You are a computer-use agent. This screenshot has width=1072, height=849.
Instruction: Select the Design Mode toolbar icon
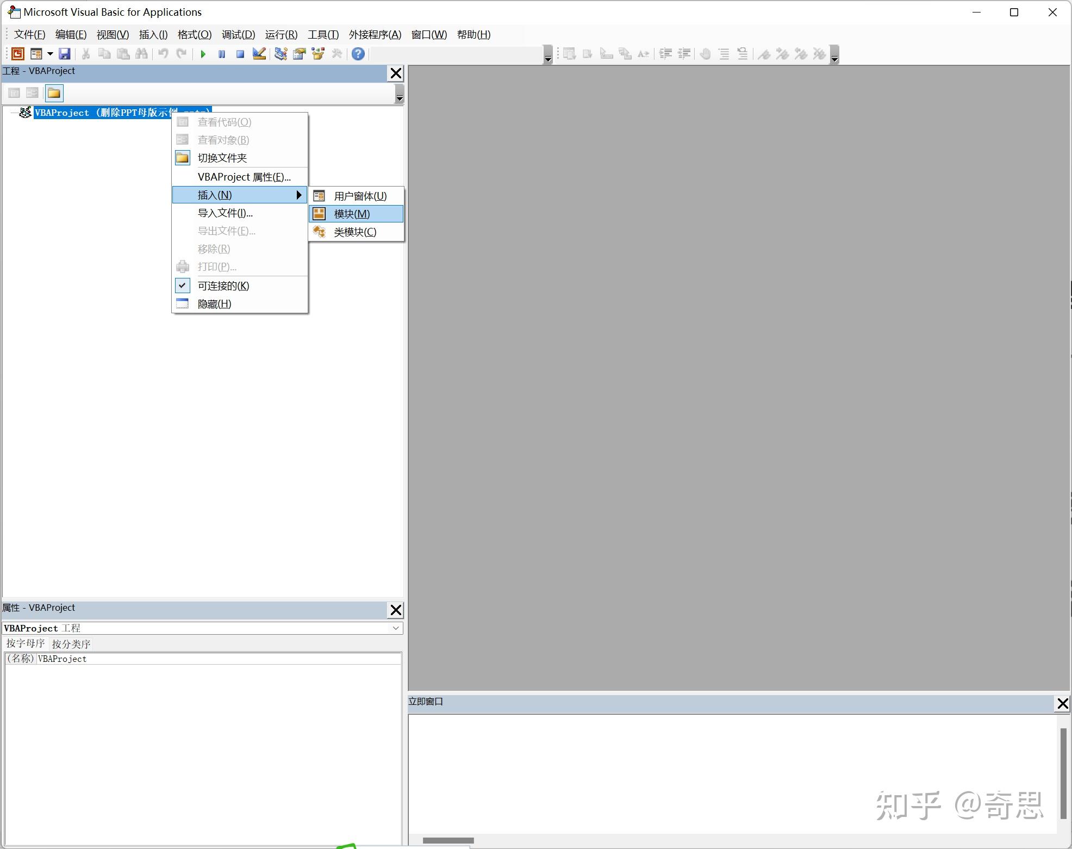[x=259, y=54]
